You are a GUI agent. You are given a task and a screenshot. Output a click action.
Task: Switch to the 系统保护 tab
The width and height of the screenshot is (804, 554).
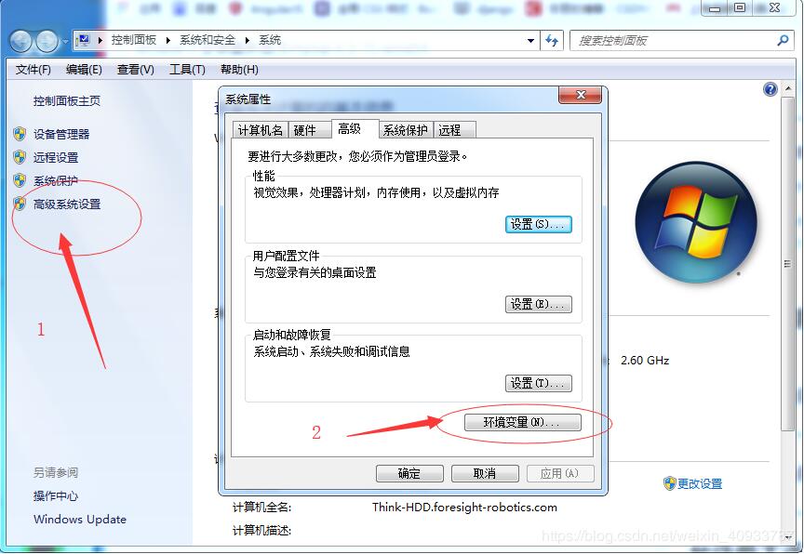tap(406, 130)
